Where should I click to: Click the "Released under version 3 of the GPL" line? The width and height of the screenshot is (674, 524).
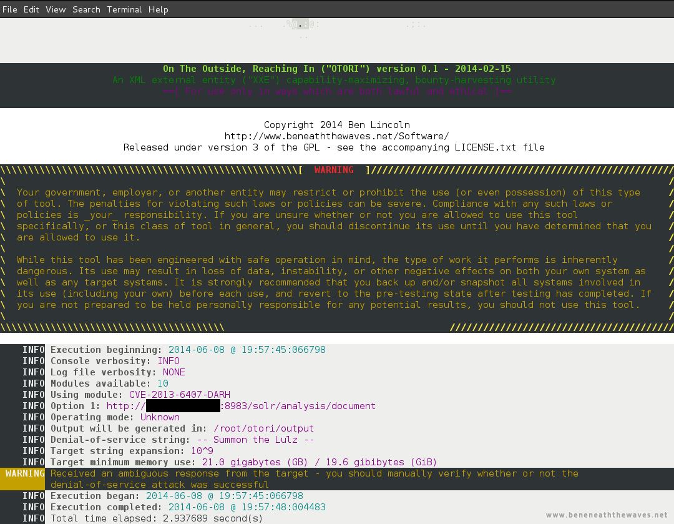coord(334,147)
